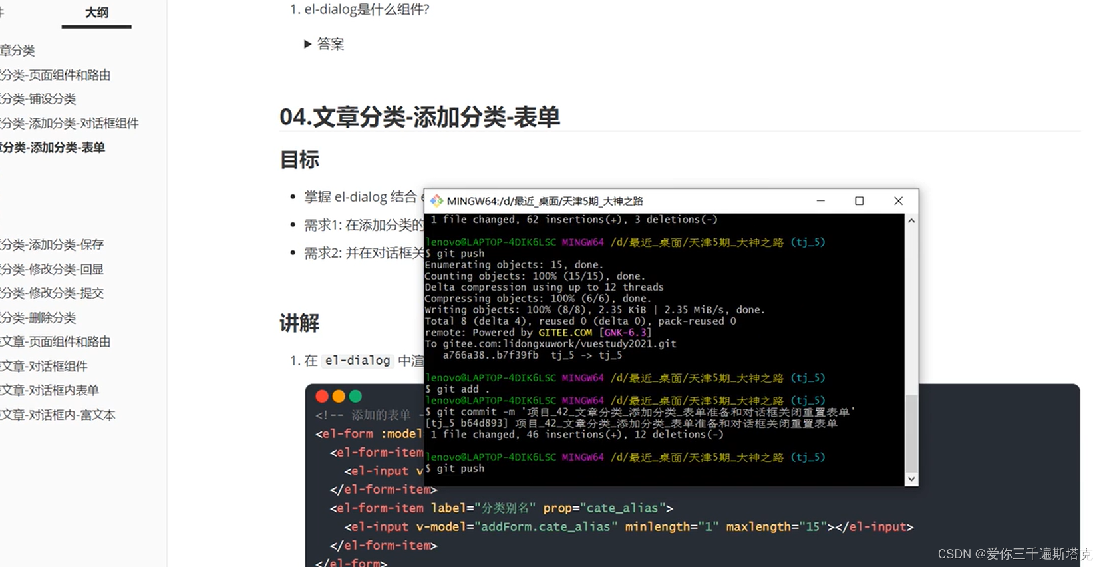Open outline item 分类-修改分类-回显

(52, 269)
